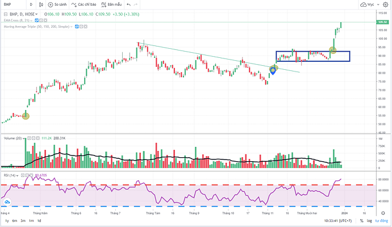The image size is (392, 227).
Task: Toggle percent scale mode
Action: coord(361,221)
